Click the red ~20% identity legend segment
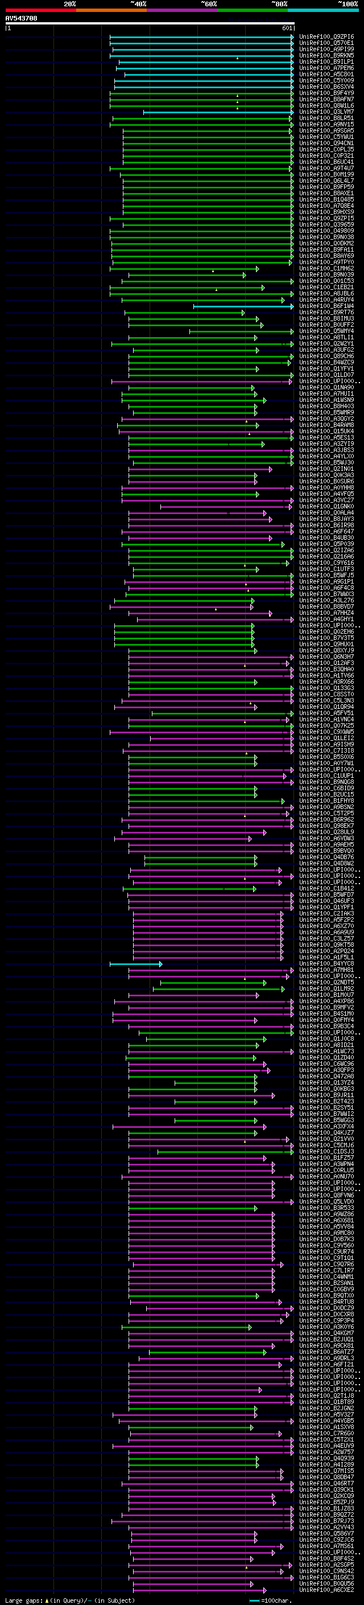Viewport: 364px width, 1605px height. tap(40, 10)
